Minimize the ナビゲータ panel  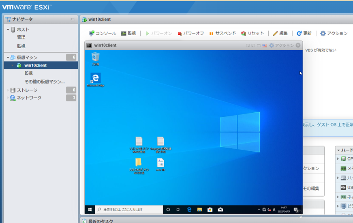pos(73,19)
